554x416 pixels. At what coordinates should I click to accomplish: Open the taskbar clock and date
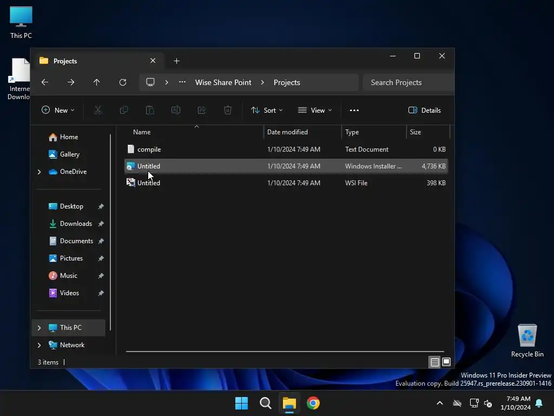(x=515, y=403)
